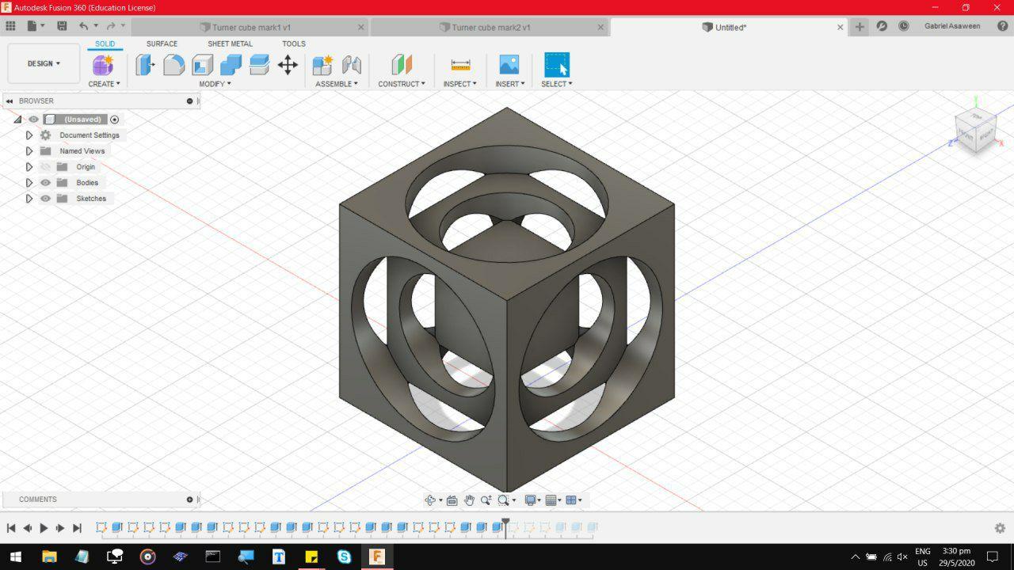
Task: Open the ASSEMBLE dropdown menu
Action: (337, 84)
